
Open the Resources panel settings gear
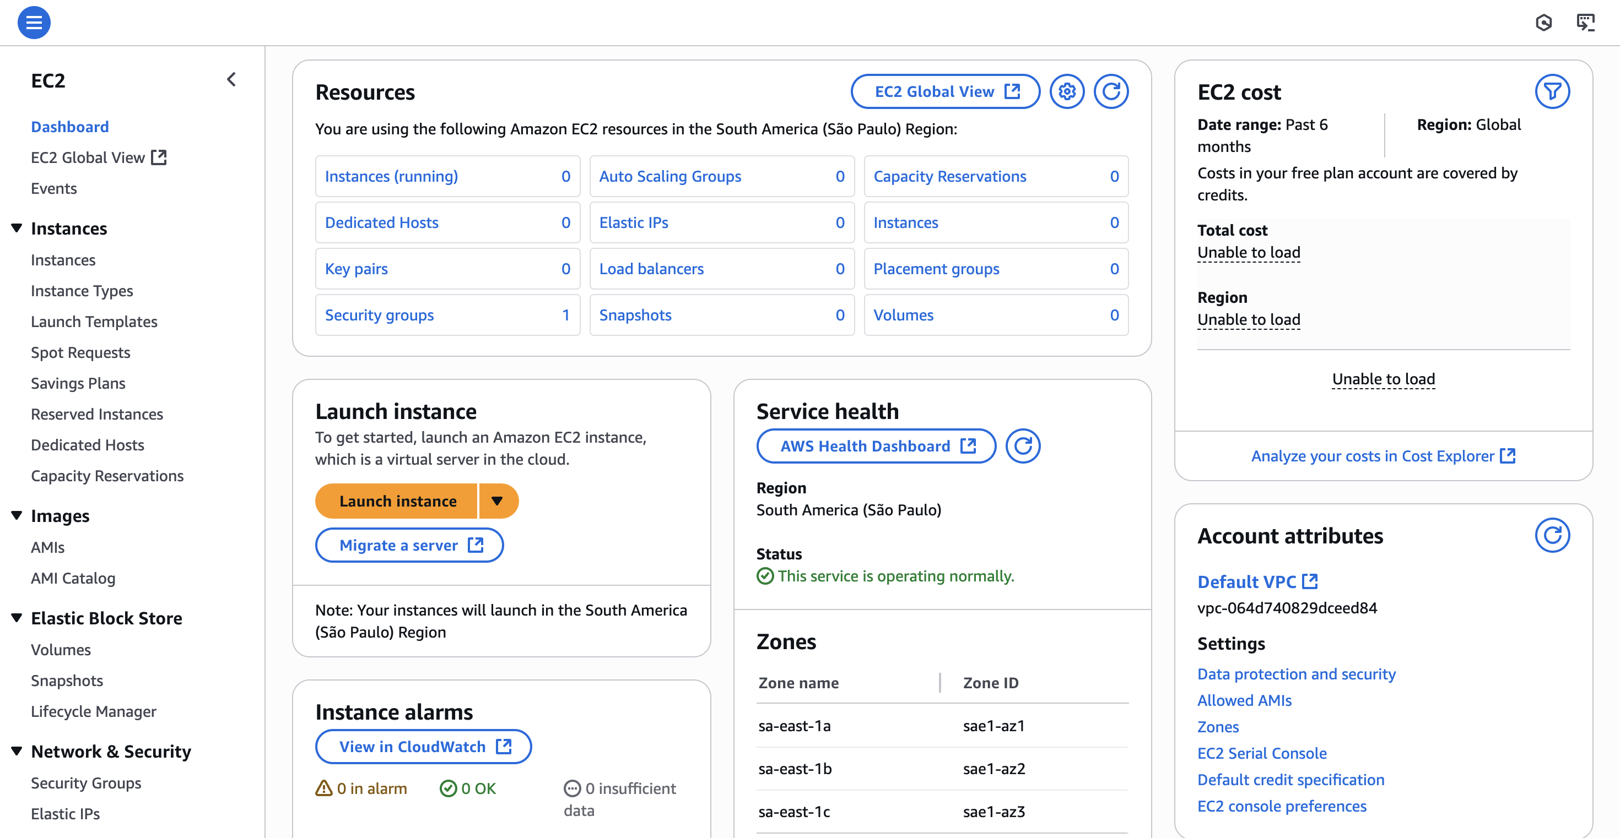(x=1067, y=91)
